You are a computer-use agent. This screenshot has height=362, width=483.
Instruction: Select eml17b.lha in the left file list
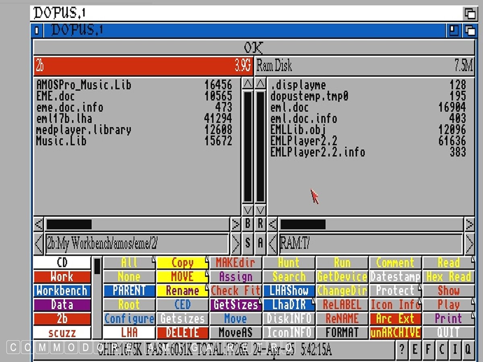pos(64,119)
